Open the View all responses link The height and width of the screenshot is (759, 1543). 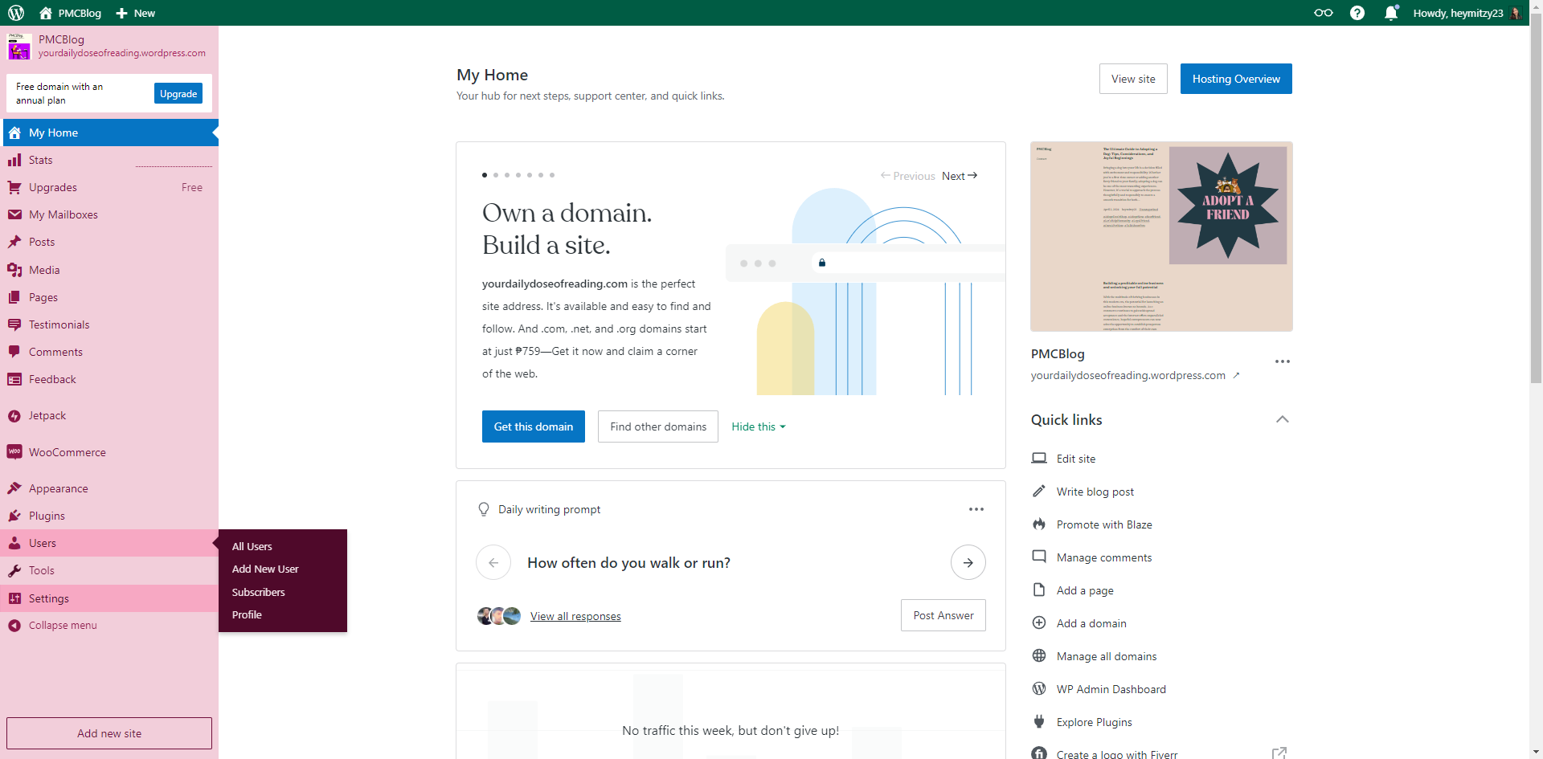tap(575, 616)
